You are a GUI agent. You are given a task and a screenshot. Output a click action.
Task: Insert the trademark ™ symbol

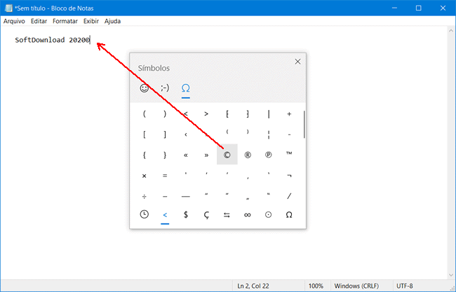pos(289,155)
